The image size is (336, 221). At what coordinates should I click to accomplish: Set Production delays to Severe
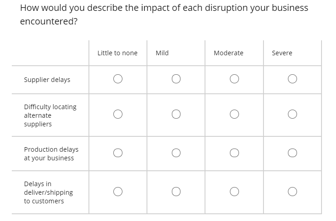pyautogui.click(x=292, y=153)
